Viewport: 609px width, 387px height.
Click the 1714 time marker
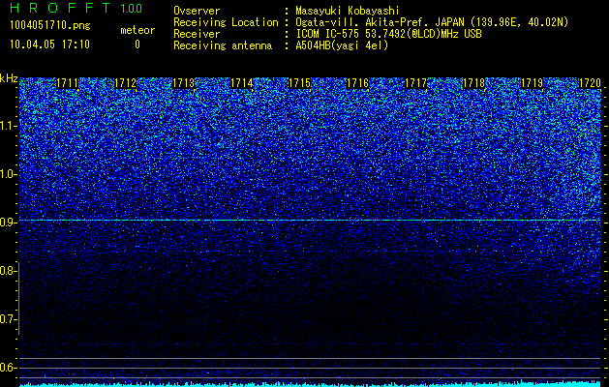[242, 83]
